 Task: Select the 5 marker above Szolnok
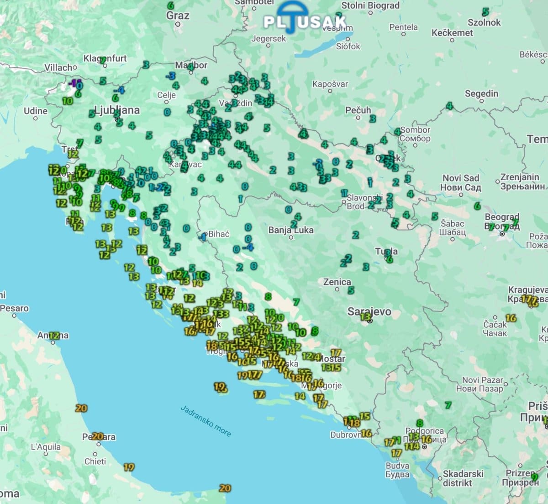click(x=485, y=12)
